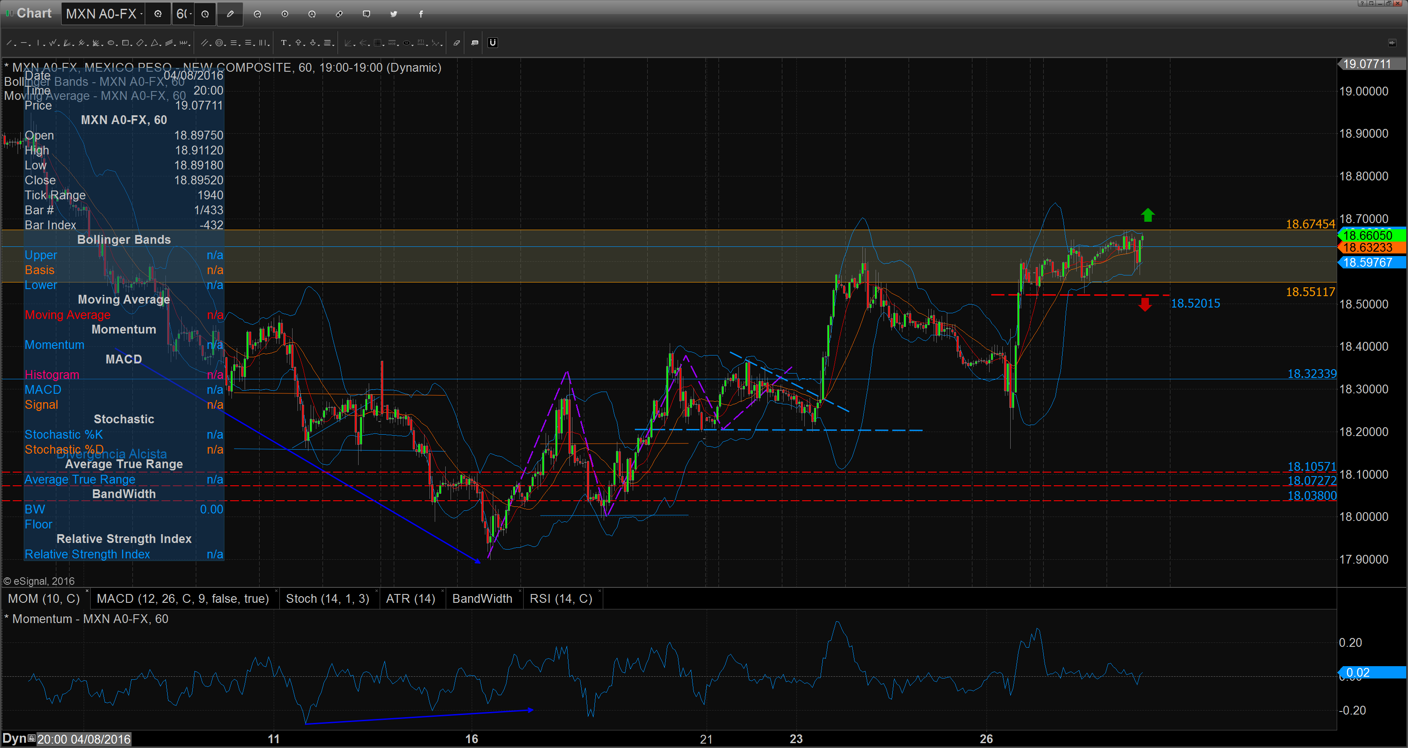Screen dimensions: 1408x748
Task: Select the parallel lines channel tool
Action: [205, 43]
